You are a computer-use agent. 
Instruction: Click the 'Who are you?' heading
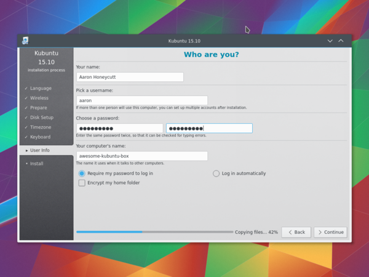(x=212, y=54)
